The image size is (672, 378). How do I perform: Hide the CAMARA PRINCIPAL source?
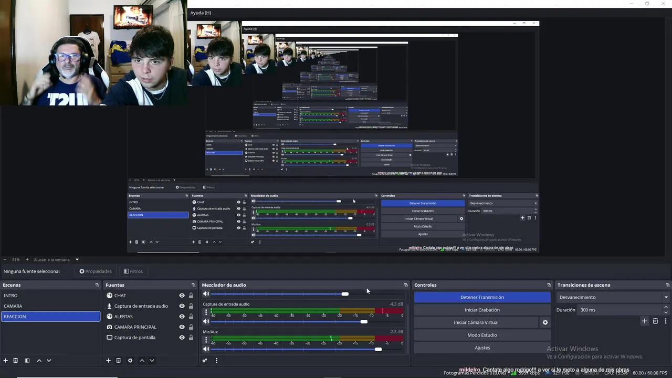[x=182, y=327]
